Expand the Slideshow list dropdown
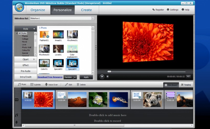 [x=93, y=18]
